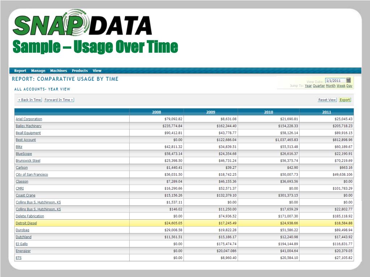This screenshot has width=370, height=277.
Task: Open the Beall Equipment account
Action: pyautogui.click(x=28, y=133)
